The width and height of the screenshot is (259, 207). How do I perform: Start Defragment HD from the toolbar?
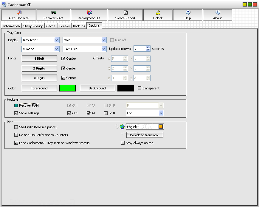pyautogui.click(x=89, y=15)
